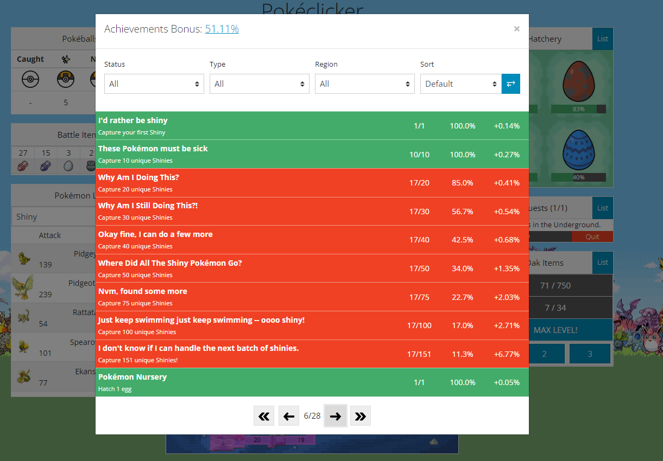Toggle the sort direction button
This screenshot has height=461, width=663.
[x=510, y=84]
